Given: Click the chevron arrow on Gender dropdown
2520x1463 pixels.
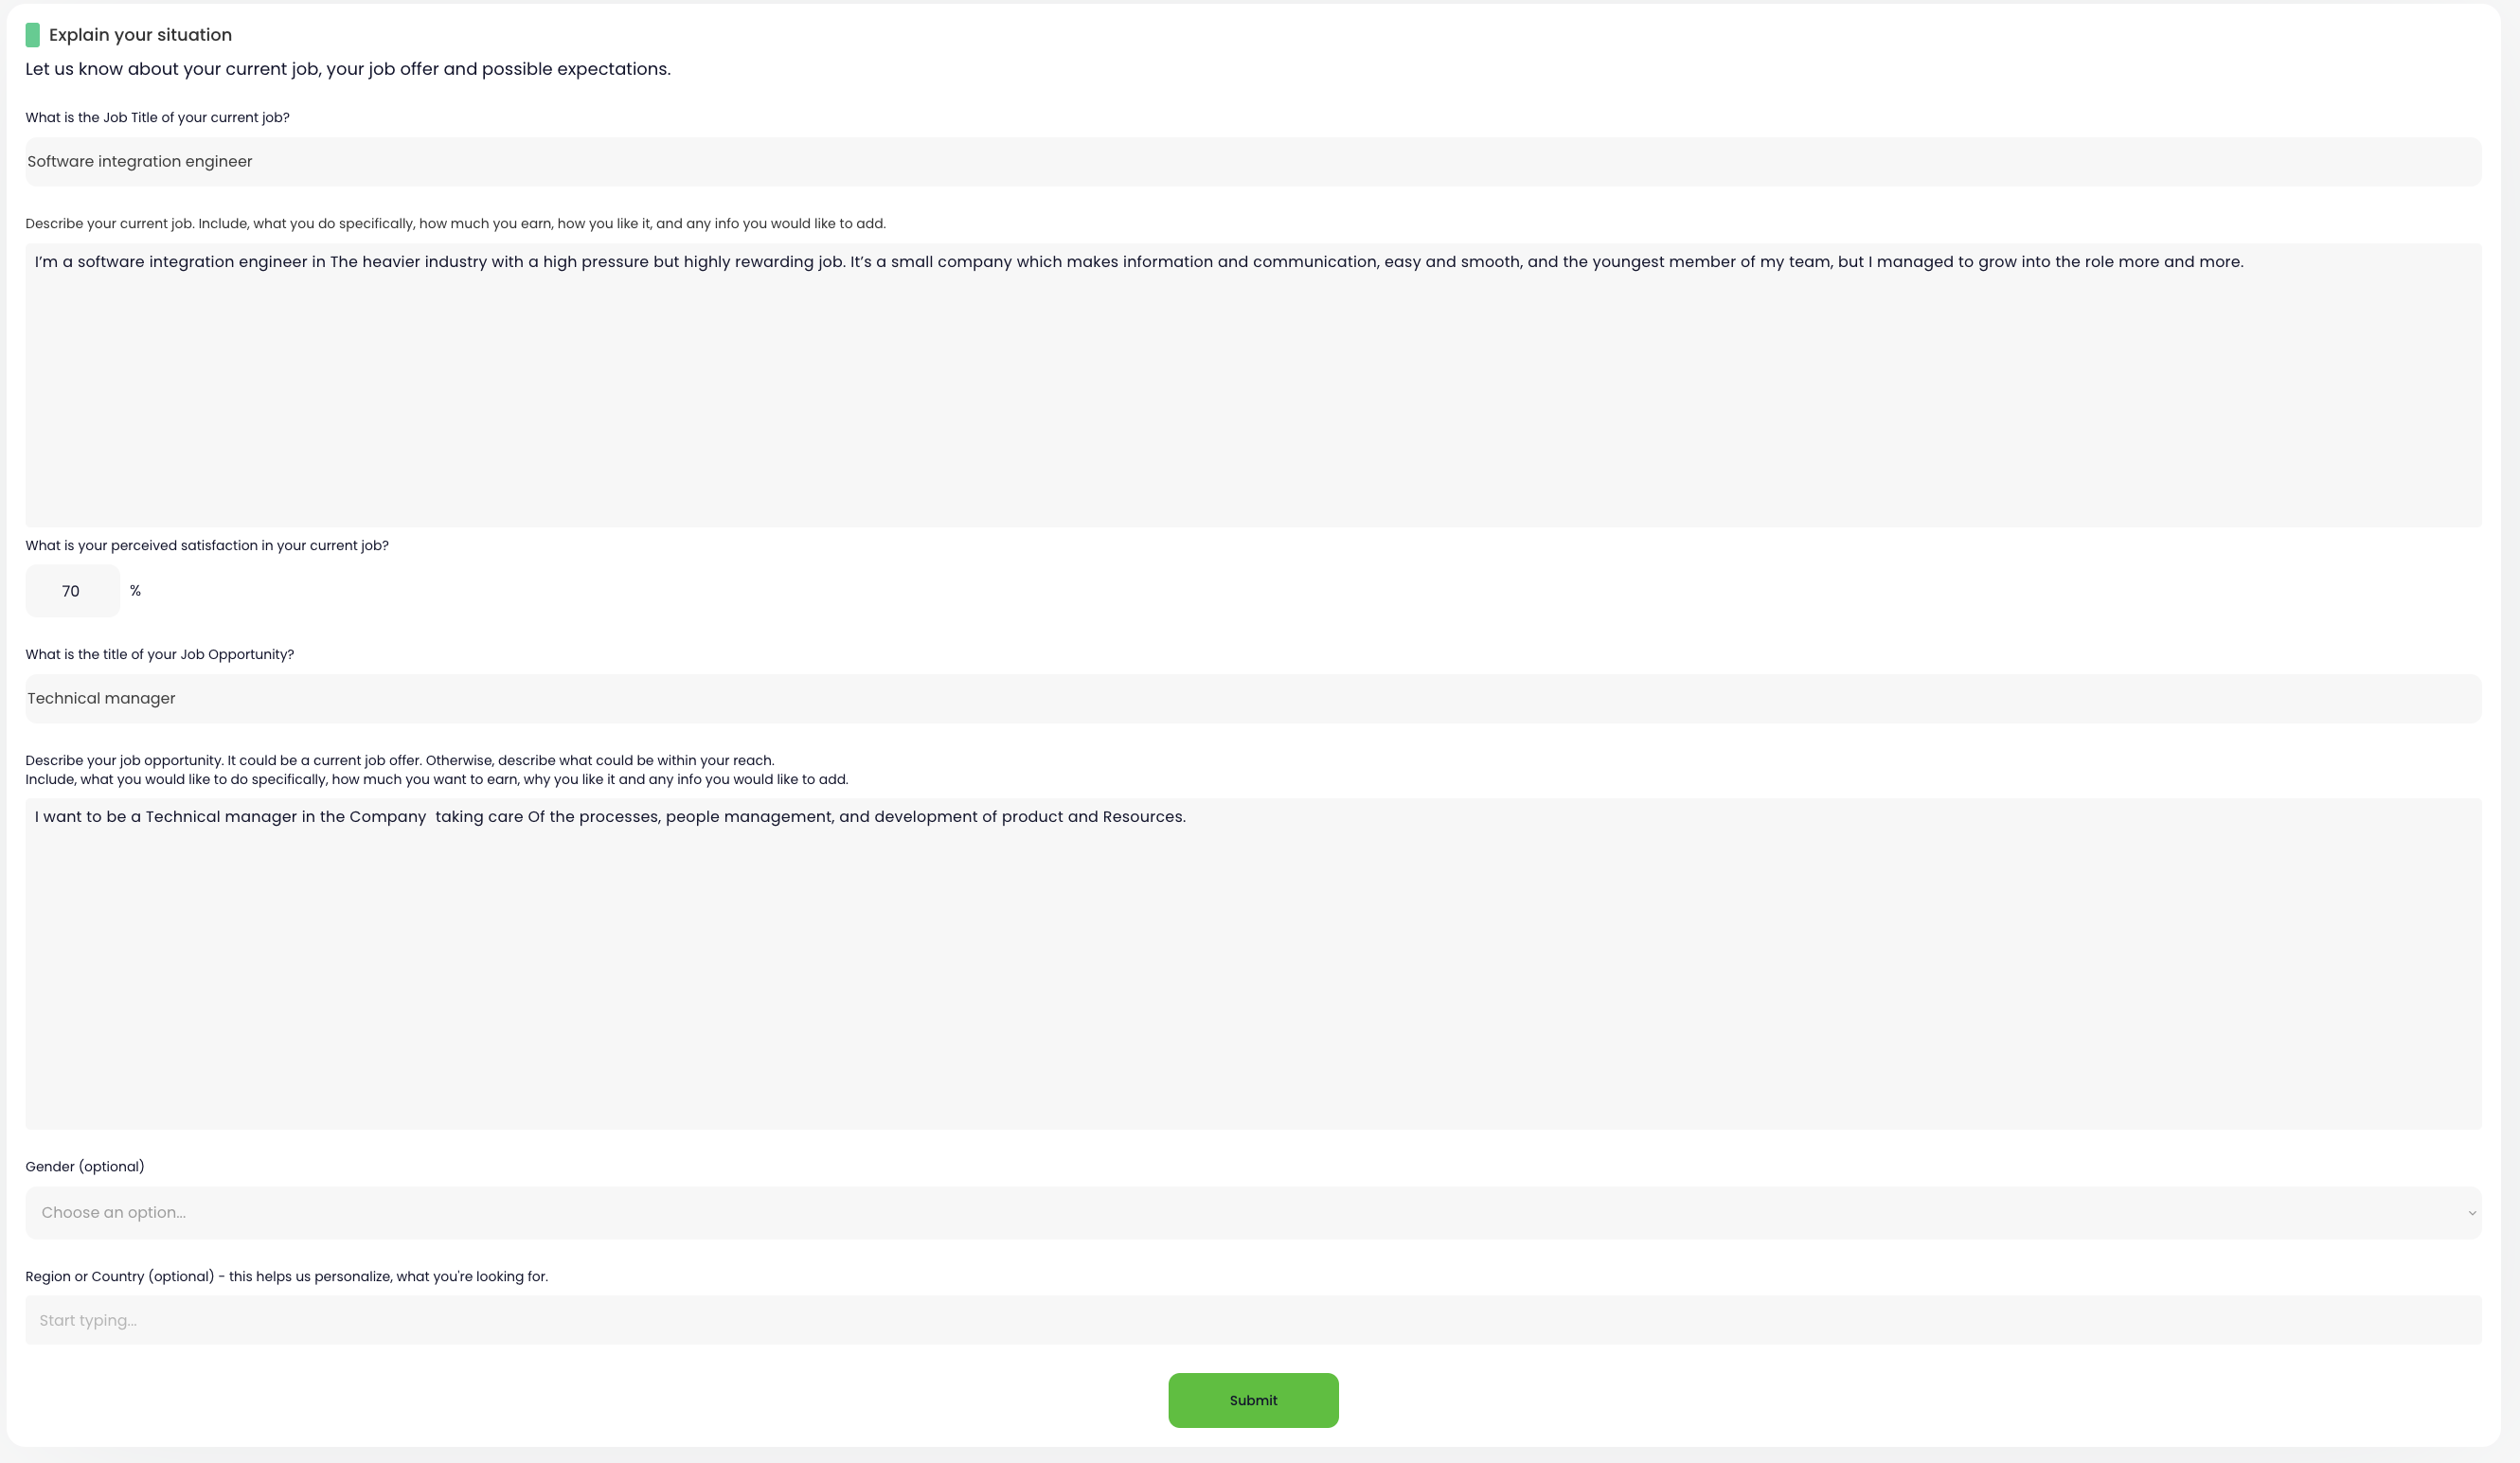Looking at the screenshot, I should 2471,1213.
